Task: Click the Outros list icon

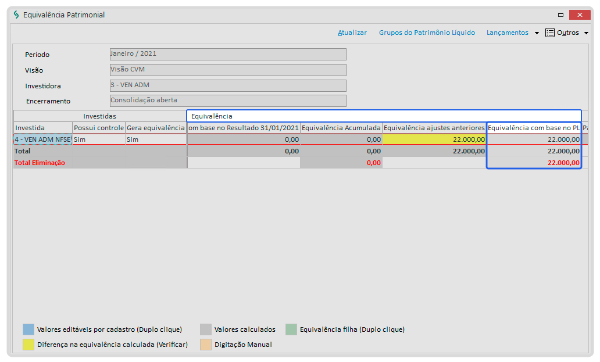Action: (x=550, y=33)
